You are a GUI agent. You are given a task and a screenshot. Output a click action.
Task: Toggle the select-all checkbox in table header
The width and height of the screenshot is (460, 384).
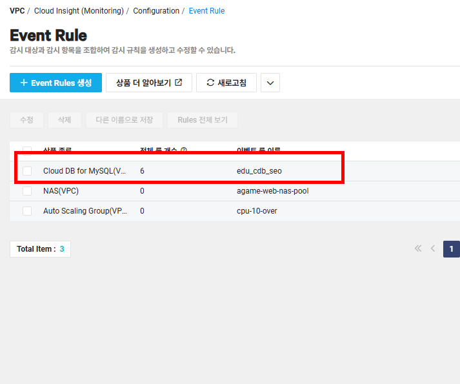pyautogui.click(x=27, y=150)
